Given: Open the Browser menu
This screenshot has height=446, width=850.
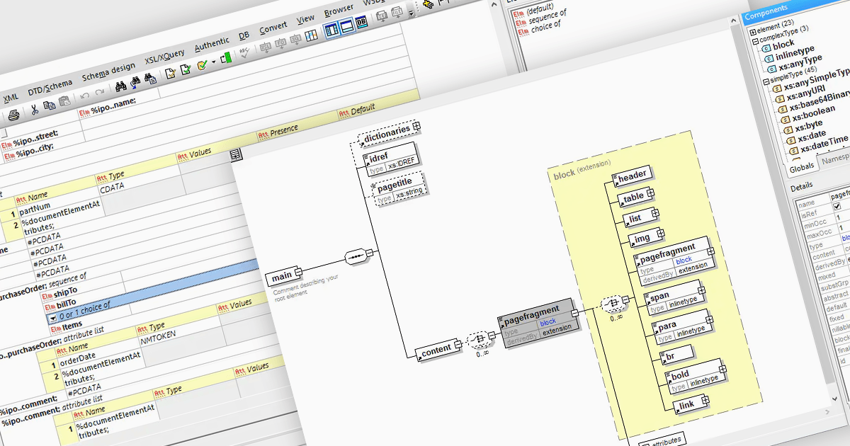Looking at the screenshot, I should (x=339, y=11).
